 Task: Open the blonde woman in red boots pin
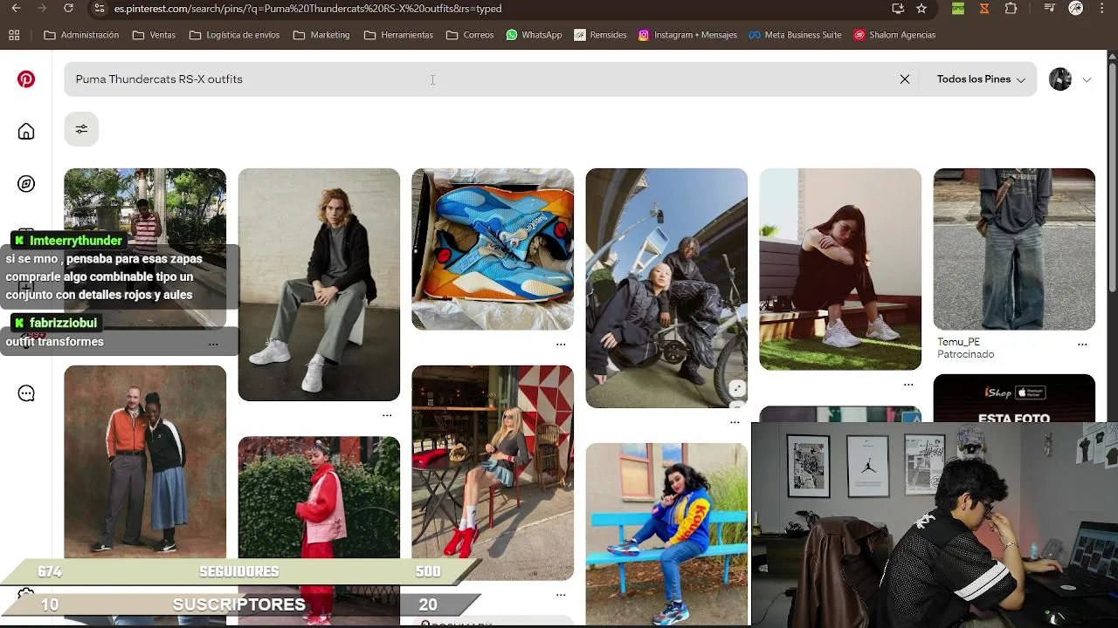[x=493, y=473]
